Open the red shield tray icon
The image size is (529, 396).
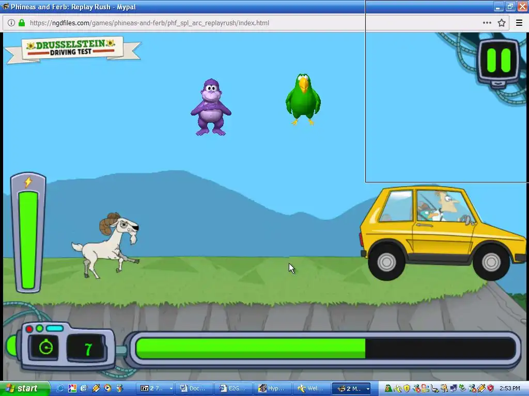tap(490, 388)
